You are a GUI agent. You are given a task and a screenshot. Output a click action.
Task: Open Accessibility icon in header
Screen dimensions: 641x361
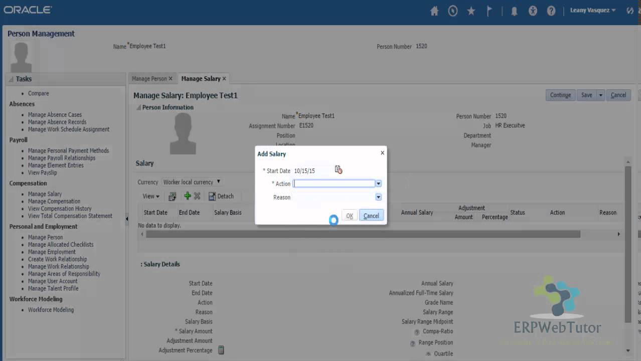pyautogui.click(x=533, y=11)
